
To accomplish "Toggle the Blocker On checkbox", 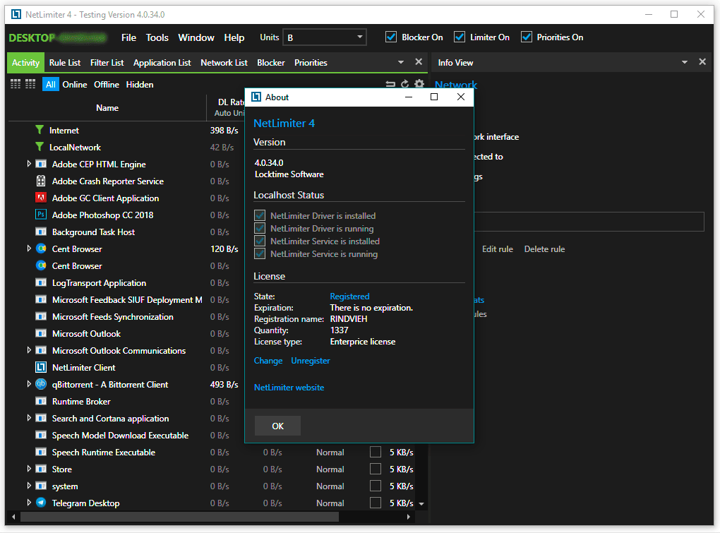I will [x=391, y=37].
